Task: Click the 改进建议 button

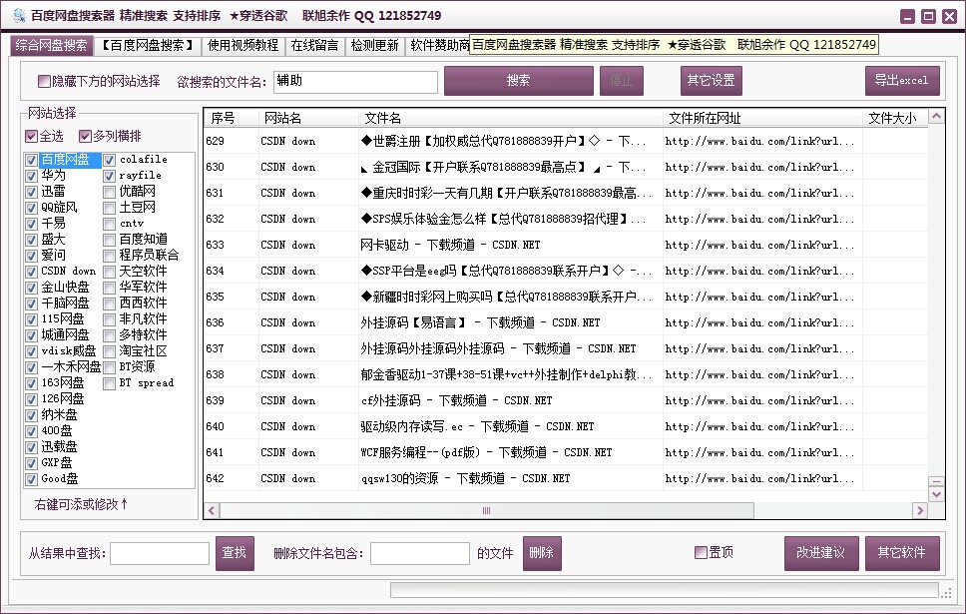Action: coord(820,553)
